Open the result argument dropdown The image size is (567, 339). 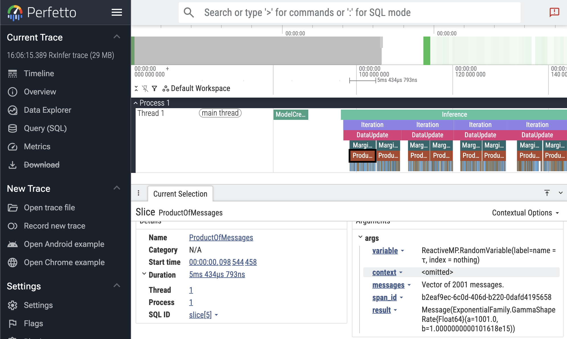(395, 310)
